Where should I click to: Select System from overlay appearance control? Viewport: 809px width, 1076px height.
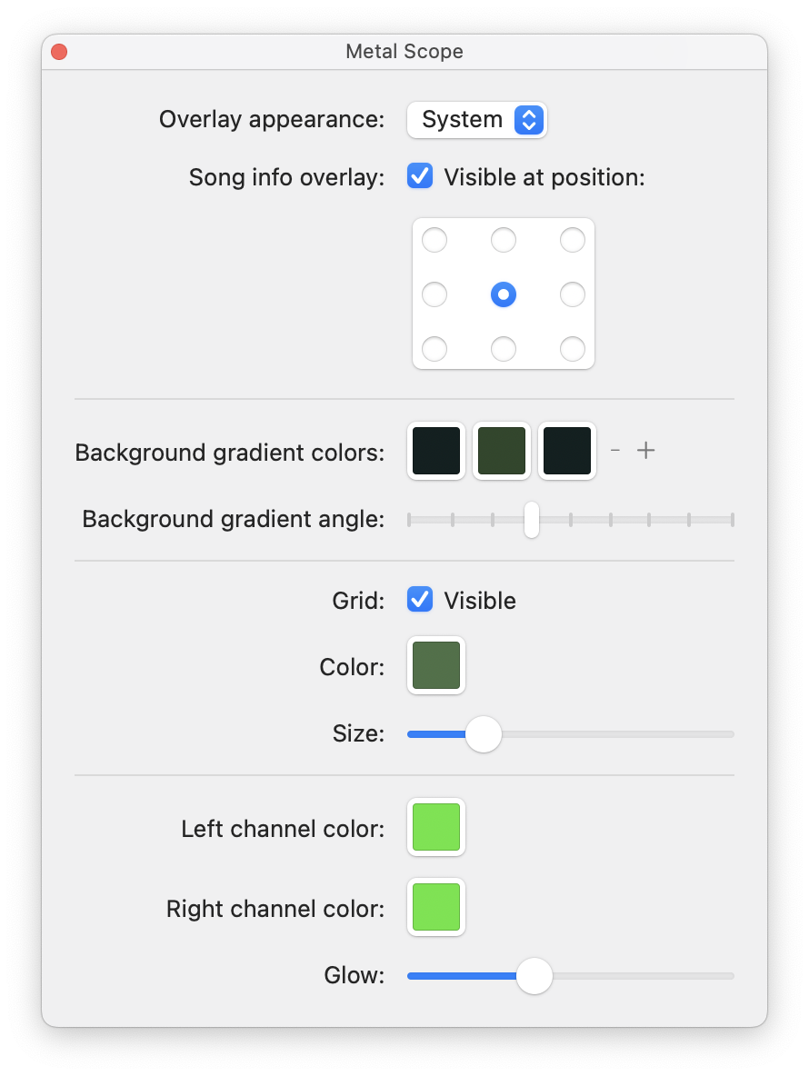pyautogui.click(x=476, y=119)
